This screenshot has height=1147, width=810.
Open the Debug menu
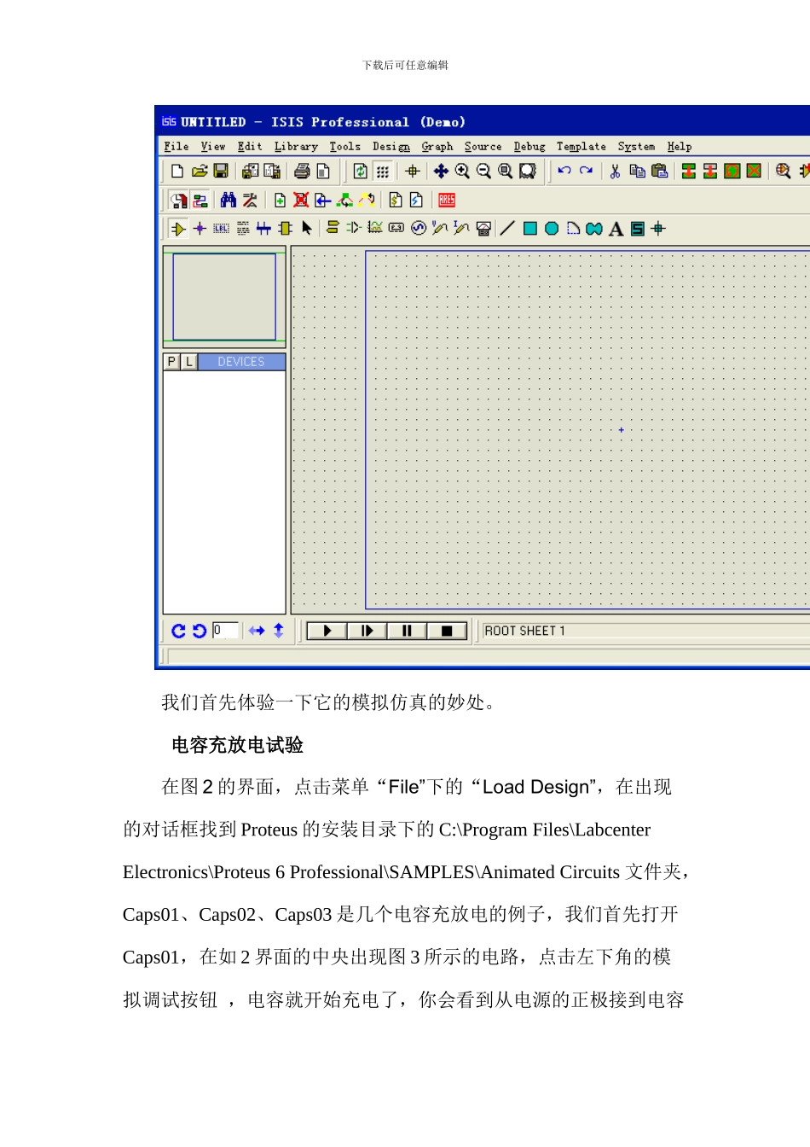tap(529, 147)
